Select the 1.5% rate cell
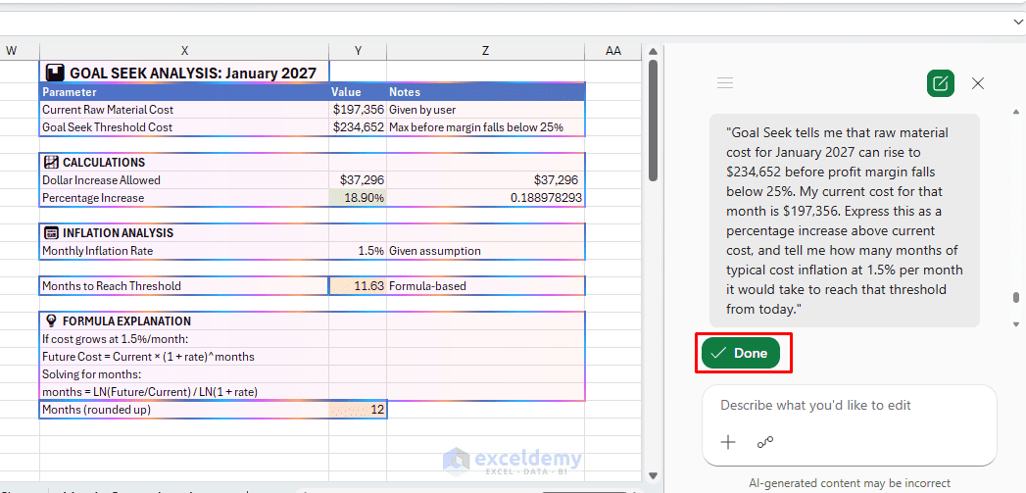The image size is (1026, 493). point(358,251)
